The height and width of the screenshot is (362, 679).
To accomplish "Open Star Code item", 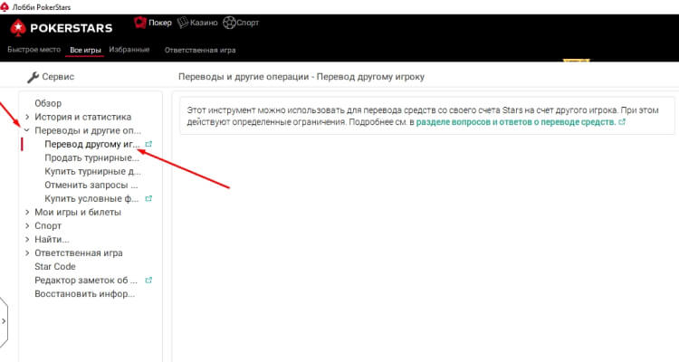I will point(55,267).
